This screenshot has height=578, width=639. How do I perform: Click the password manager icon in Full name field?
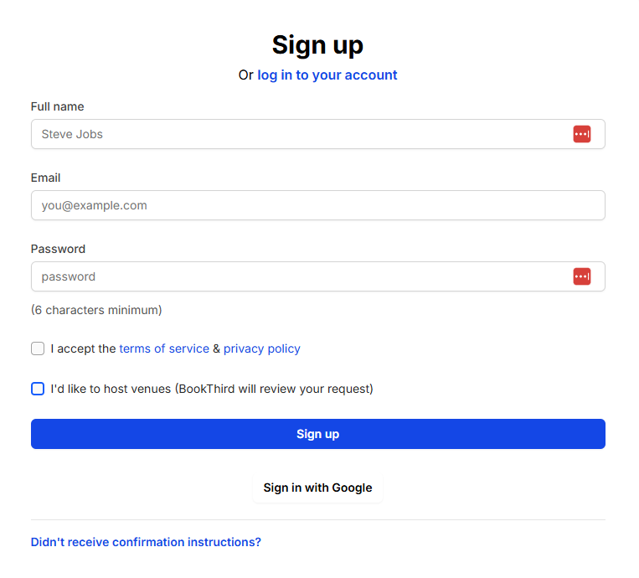(581, 134)
